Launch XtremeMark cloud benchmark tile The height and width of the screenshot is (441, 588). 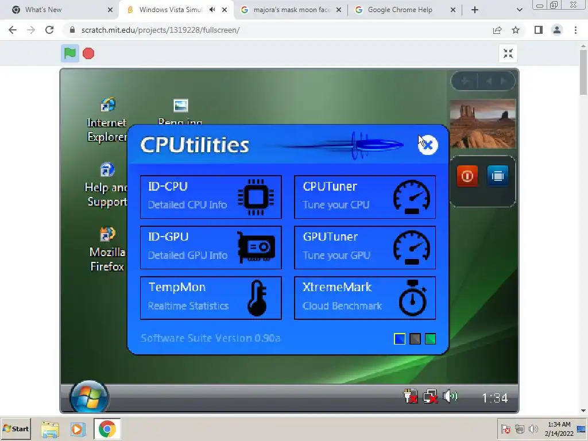click(365, 298)
